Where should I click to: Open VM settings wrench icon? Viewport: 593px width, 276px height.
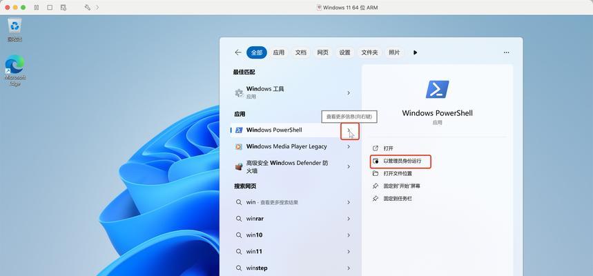tap(88, 7)
